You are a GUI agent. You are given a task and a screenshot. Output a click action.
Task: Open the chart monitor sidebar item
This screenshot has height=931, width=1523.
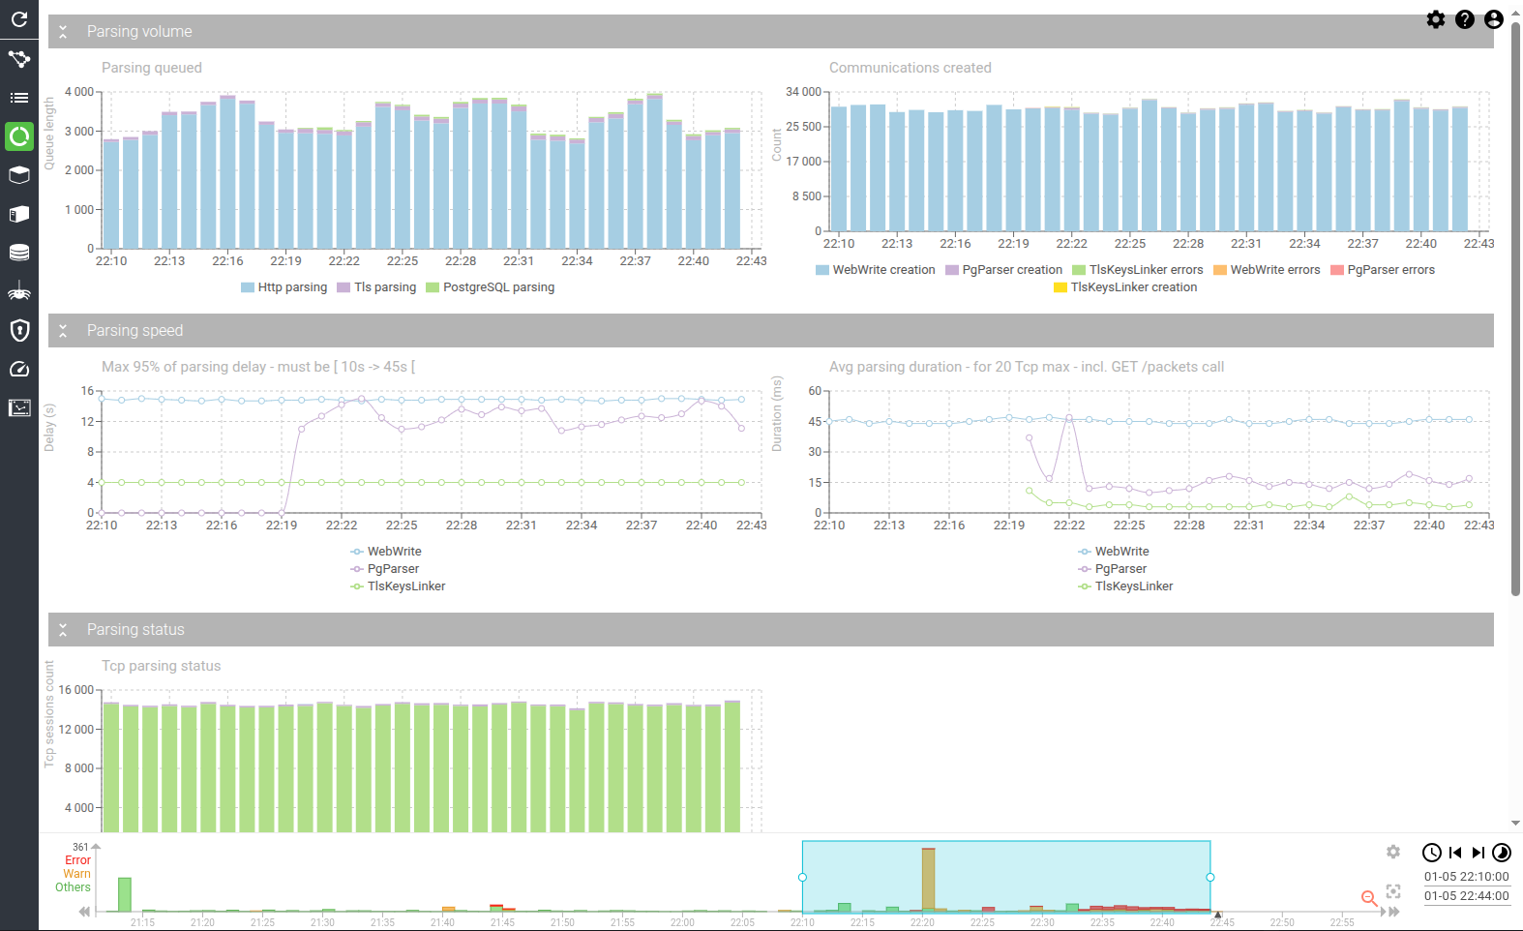pos(19,407)
